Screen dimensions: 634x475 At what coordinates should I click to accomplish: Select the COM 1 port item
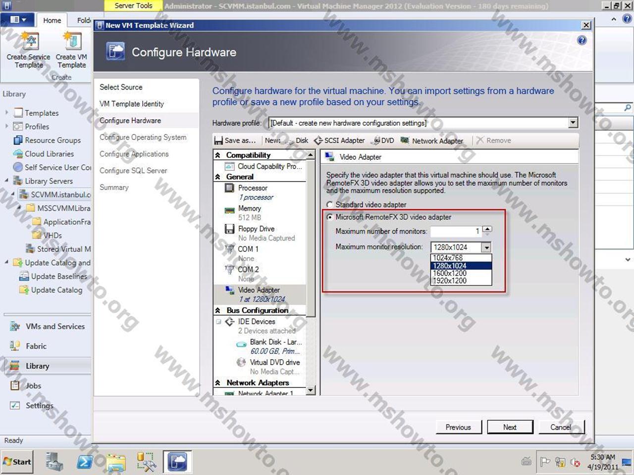pyautogui.click(x=248, y=249)
